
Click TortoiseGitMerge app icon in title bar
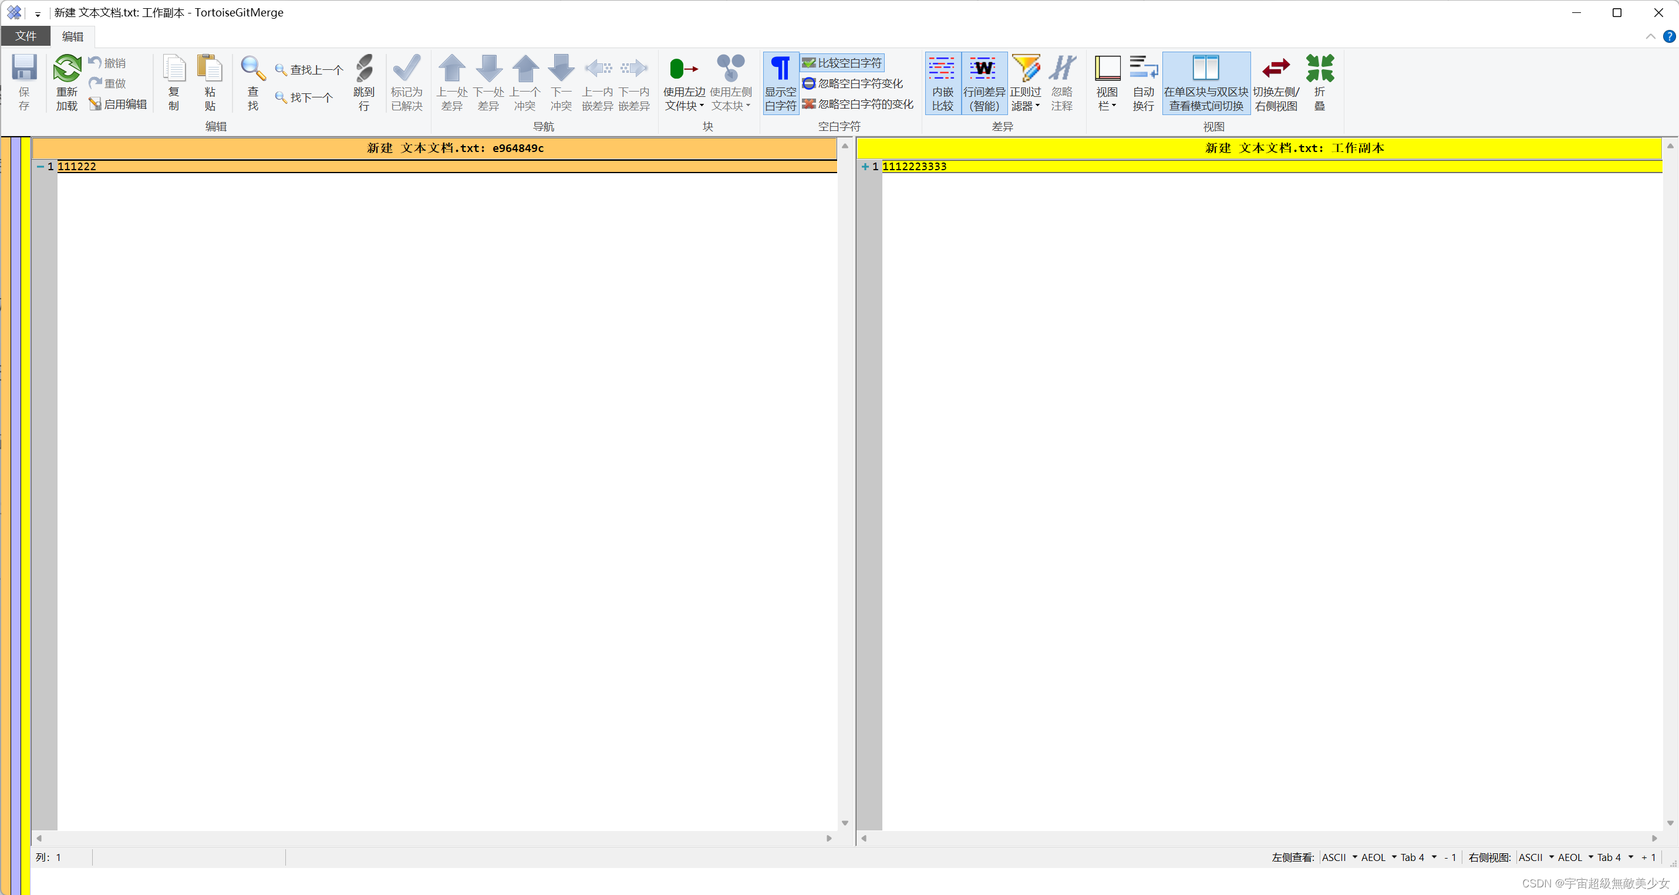tap(14, 12)
